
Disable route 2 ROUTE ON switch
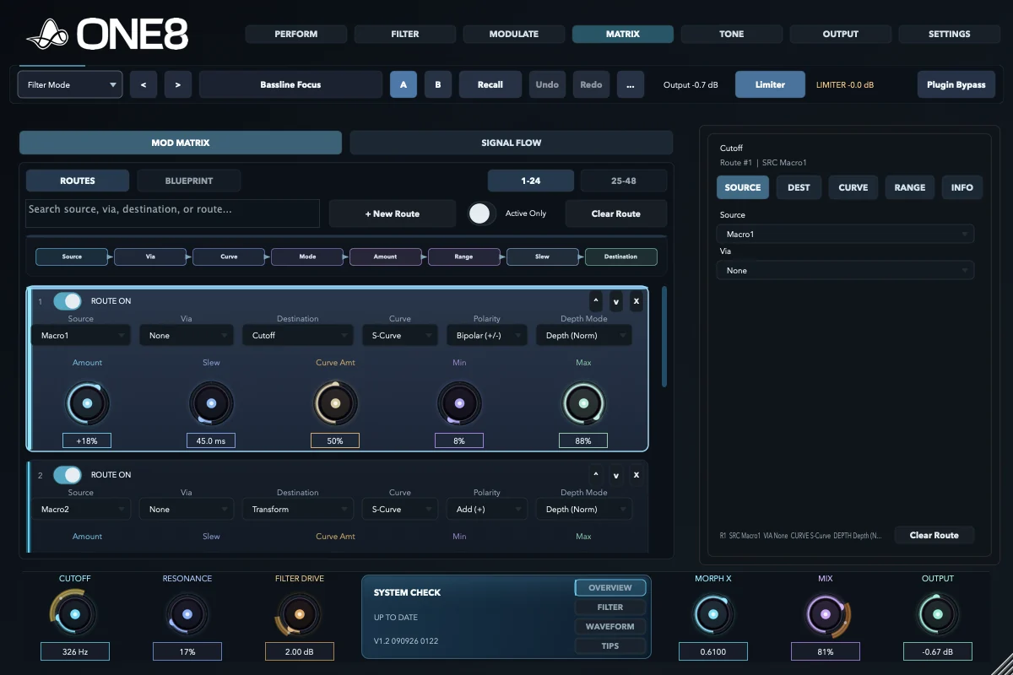pos(68,475)
